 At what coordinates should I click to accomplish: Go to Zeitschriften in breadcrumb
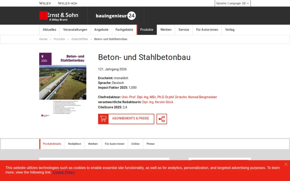[80, 39]
